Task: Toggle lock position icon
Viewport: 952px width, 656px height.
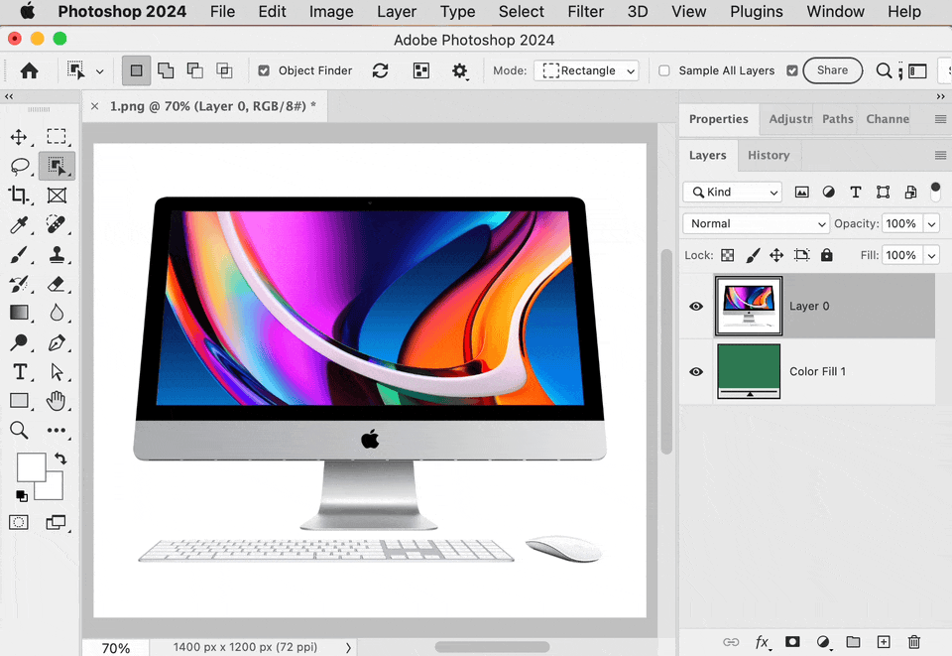Action: tap(776, 255)
